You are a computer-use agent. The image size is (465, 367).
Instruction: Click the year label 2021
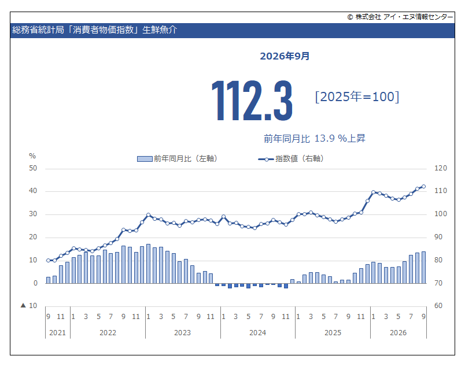57,333
